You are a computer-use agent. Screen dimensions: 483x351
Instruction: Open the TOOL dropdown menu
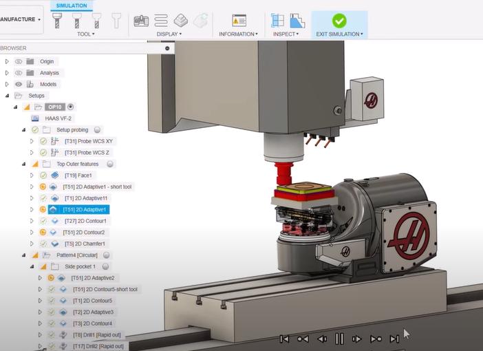pos(85,34)
